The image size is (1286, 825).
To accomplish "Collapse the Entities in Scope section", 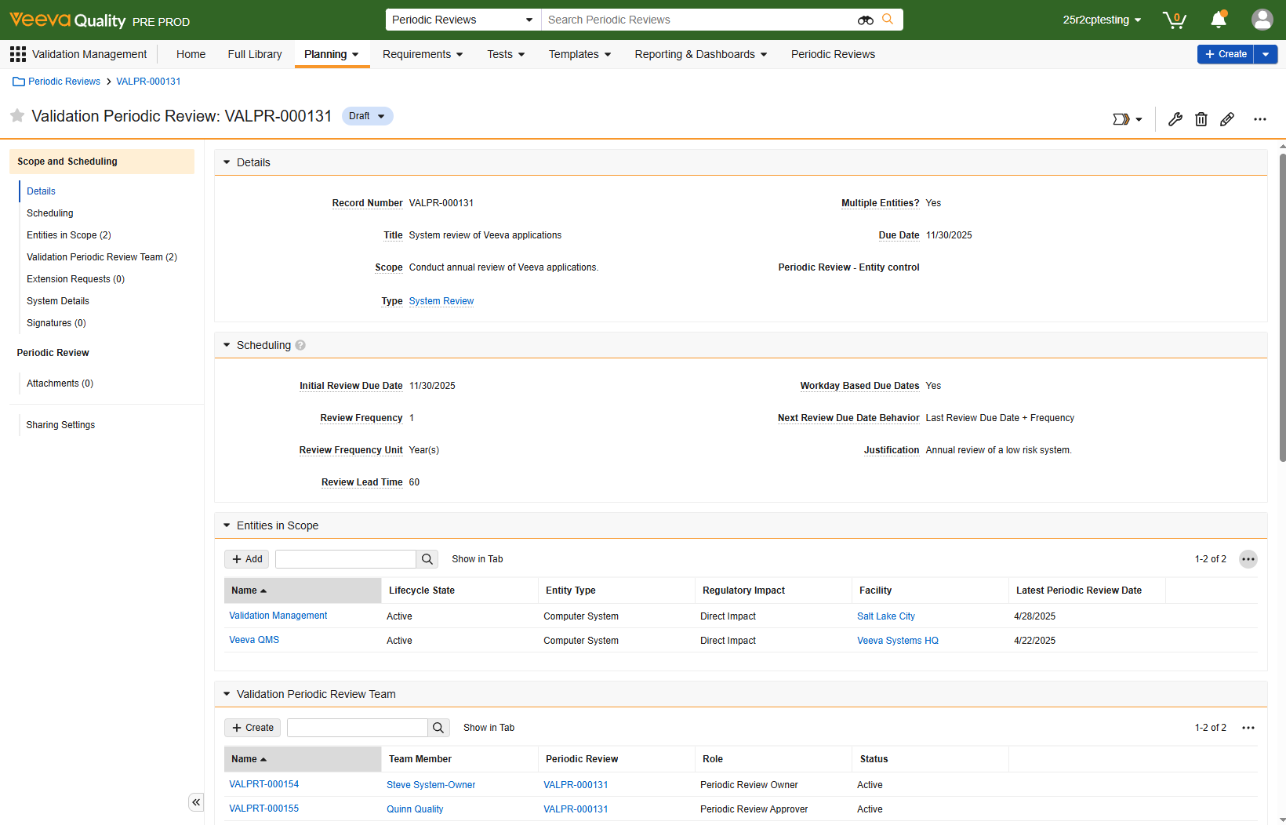I will (227, 525).
